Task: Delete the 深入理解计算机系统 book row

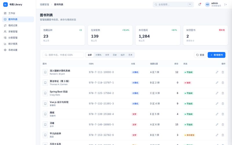Action: (x=223, y=72)
